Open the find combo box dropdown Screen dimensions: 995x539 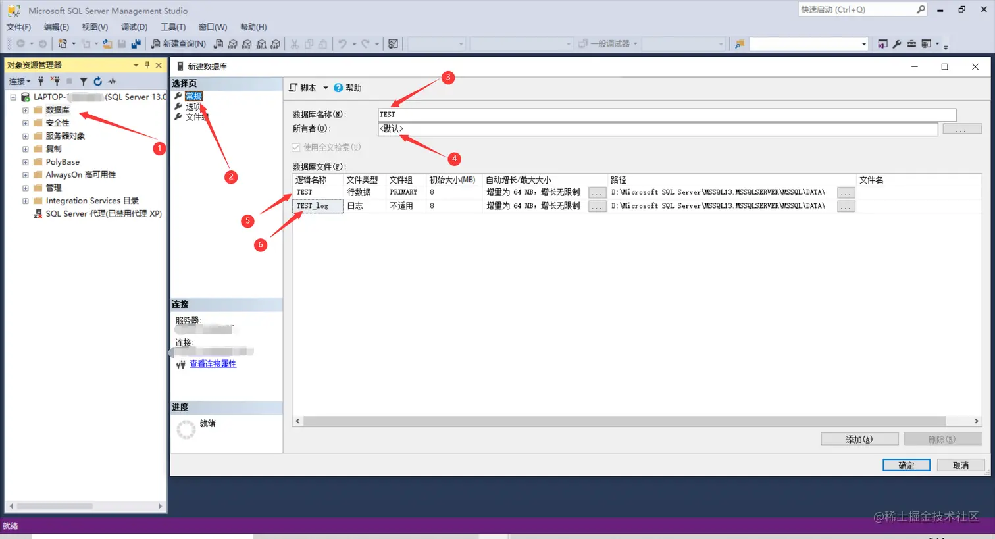tap(864, 44)
